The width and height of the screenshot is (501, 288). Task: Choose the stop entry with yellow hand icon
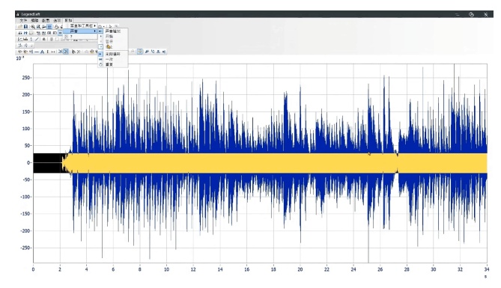(x=113, y=46)
